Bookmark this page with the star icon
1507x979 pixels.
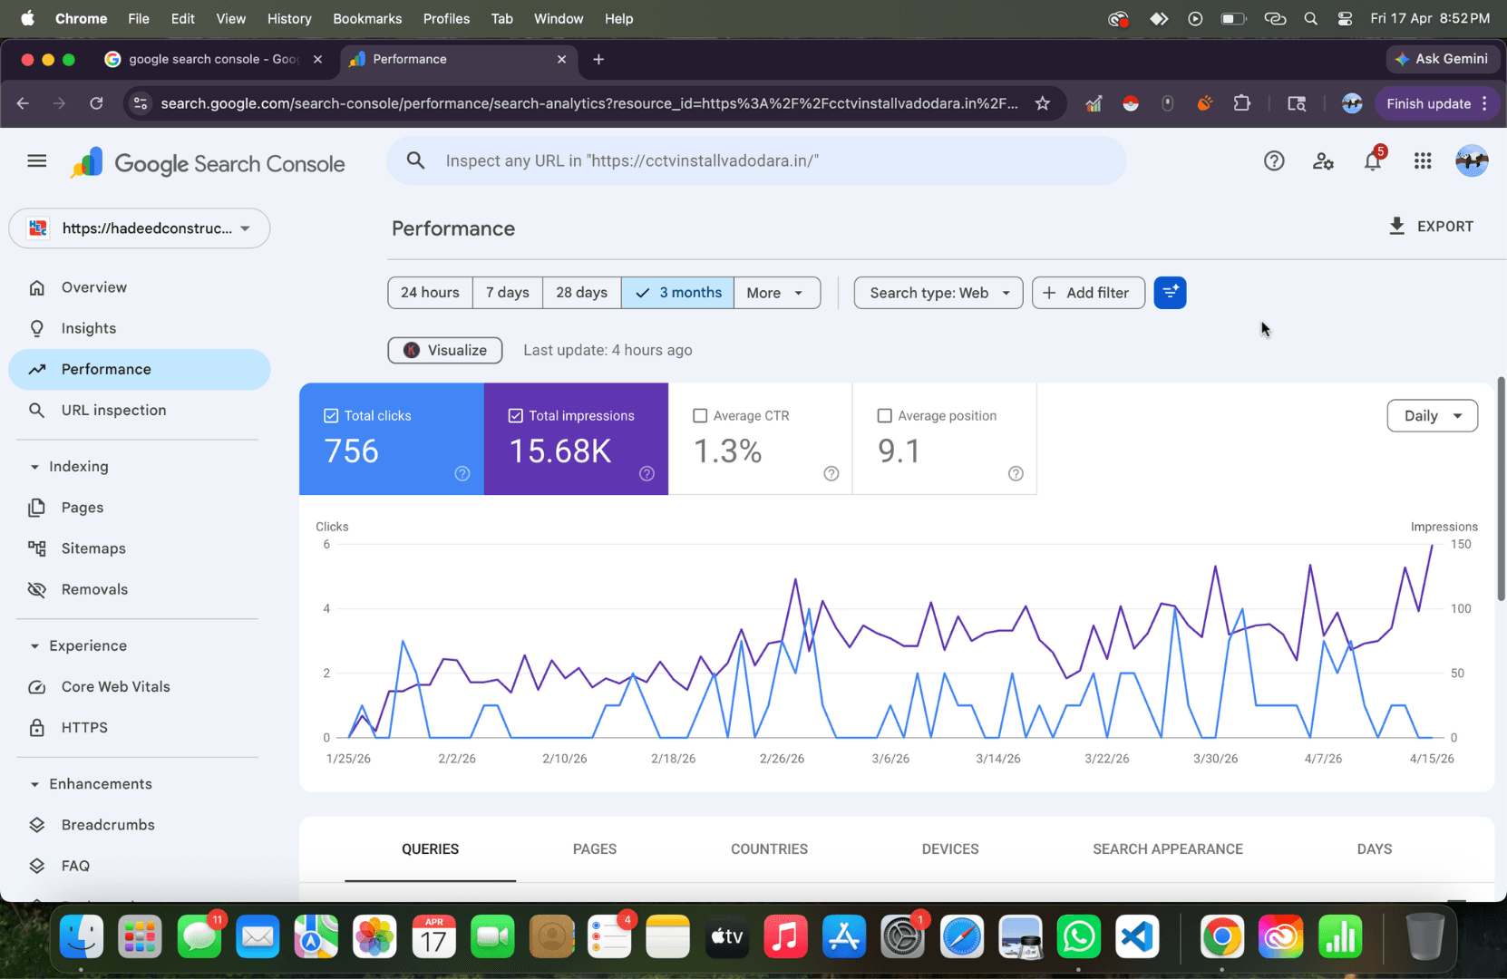[x=1043, y=103]
